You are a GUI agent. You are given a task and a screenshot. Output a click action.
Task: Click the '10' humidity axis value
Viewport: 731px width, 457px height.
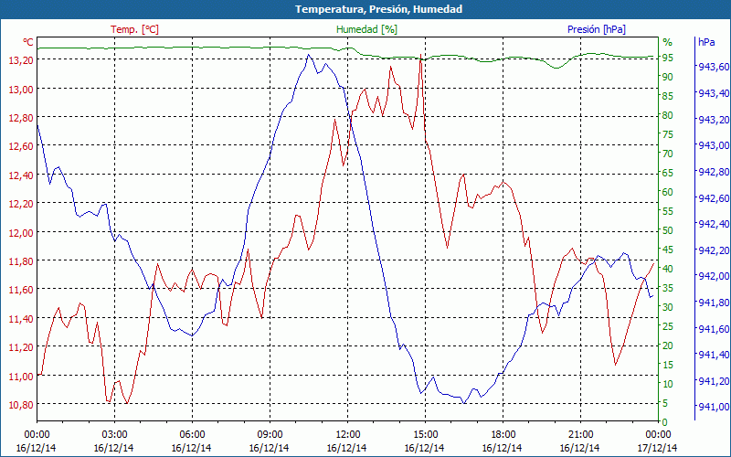point(668,384)
